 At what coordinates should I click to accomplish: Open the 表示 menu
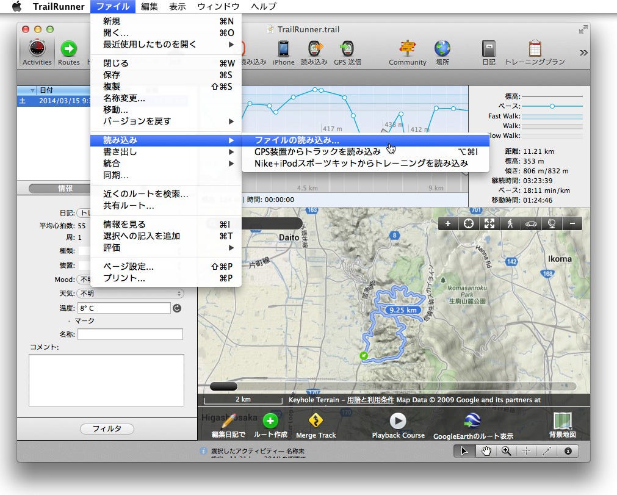click(178, 6)
